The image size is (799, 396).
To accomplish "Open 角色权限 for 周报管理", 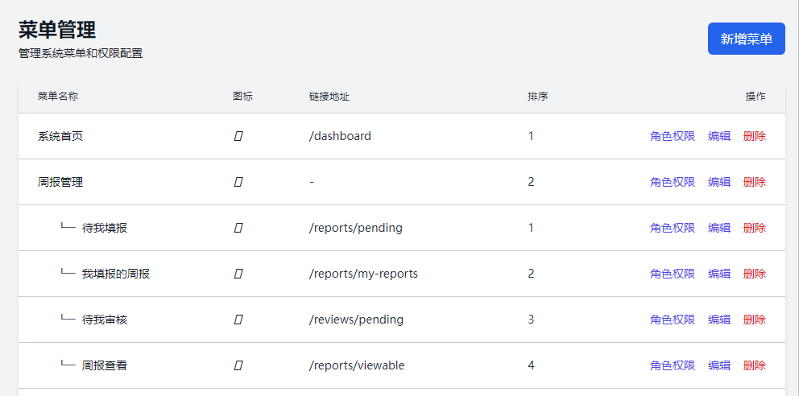I will (672, 182).
